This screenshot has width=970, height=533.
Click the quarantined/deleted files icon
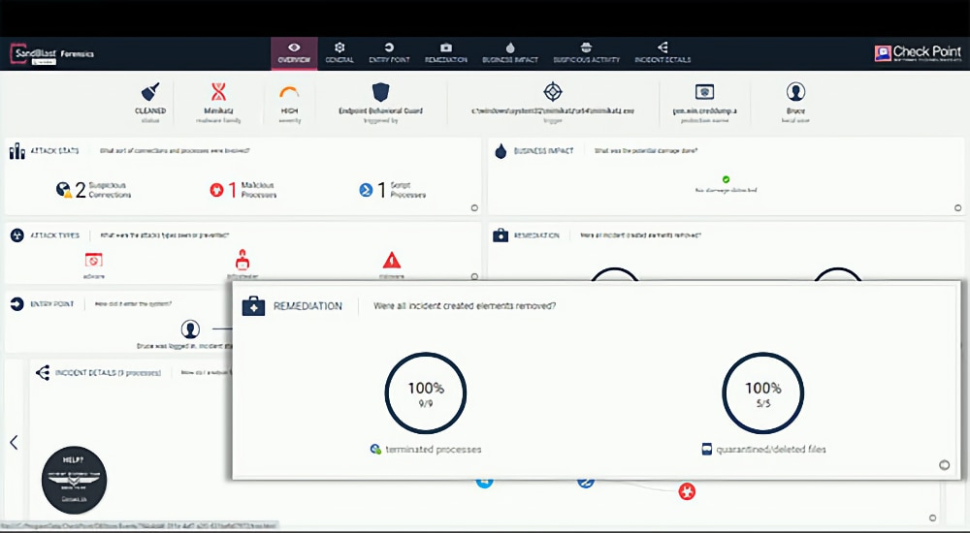[707, 450]
